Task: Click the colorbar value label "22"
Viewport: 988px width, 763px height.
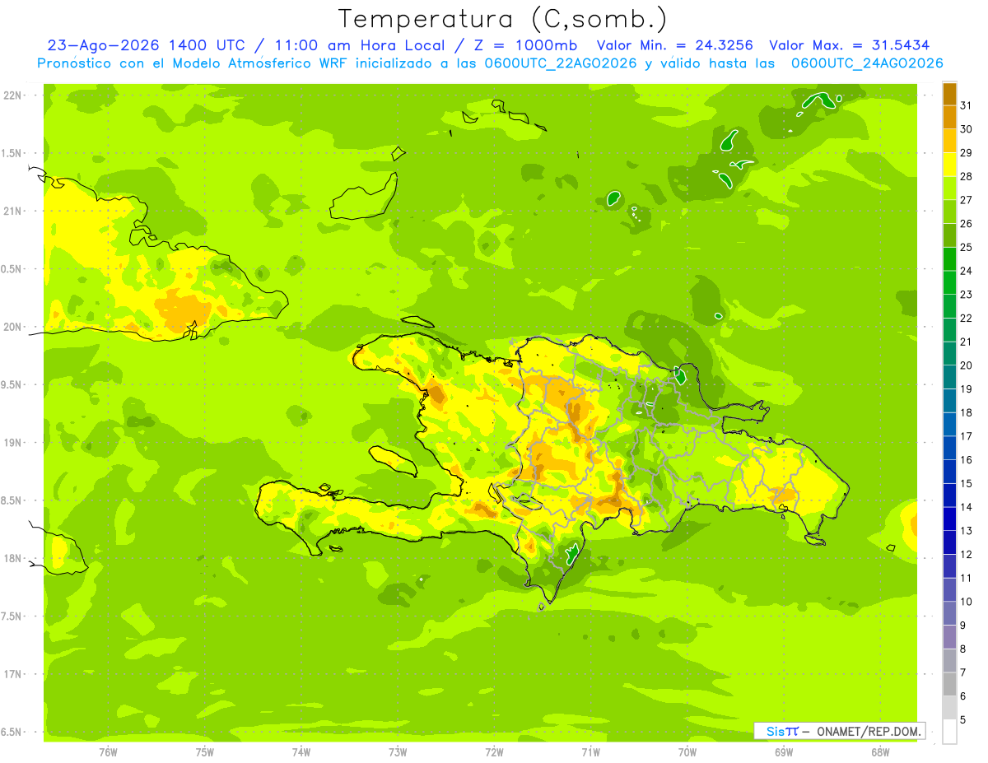Action: click(x=967, y=318)
